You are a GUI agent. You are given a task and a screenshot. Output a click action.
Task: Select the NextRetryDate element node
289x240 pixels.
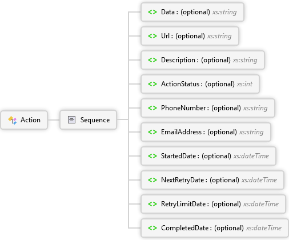[x=212, y=180]
